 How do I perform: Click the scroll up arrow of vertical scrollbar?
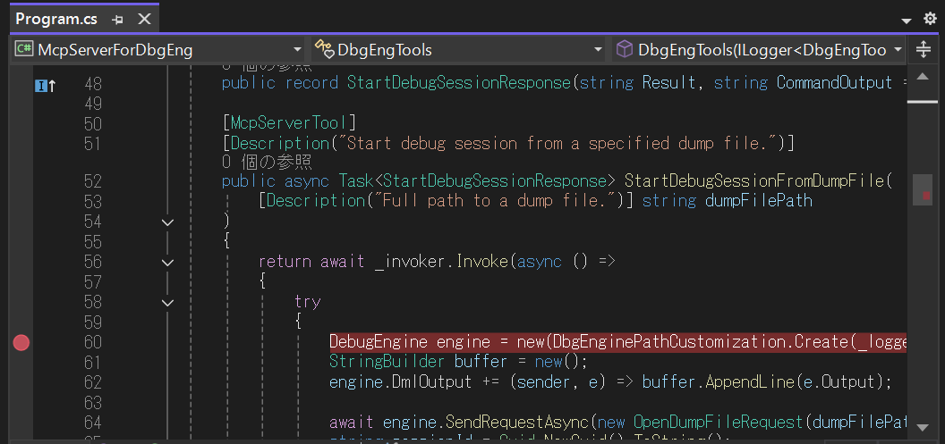[x=923, y=76]
